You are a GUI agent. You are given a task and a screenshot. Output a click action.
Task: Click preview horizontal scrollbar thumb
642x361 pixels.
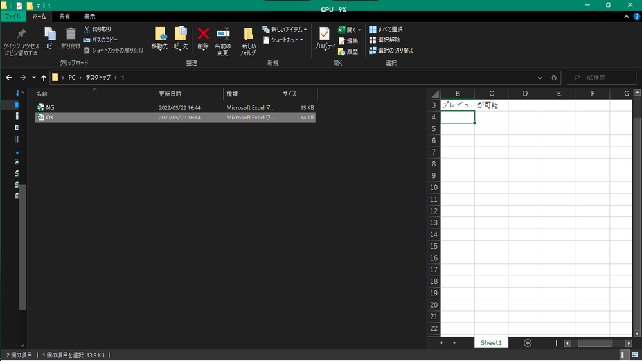(x=594, y=343)
